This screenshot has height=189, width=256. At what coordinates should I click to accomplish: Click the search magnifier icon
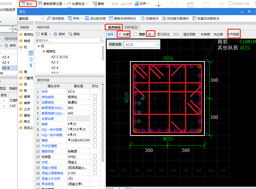[102, 40]
